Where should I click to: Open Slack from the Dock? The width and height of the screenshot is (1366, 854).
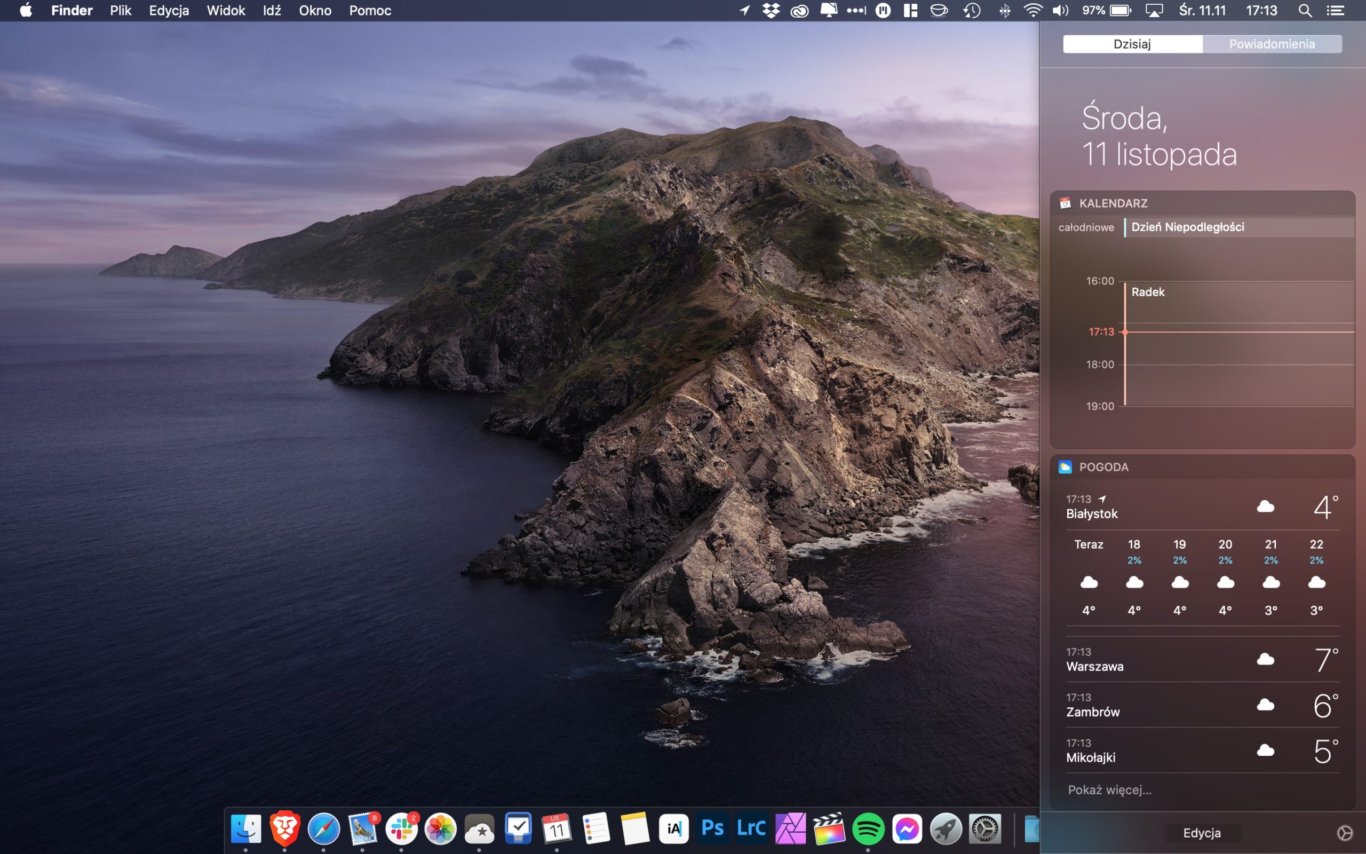pyautogui.click(x=401, y=828)
